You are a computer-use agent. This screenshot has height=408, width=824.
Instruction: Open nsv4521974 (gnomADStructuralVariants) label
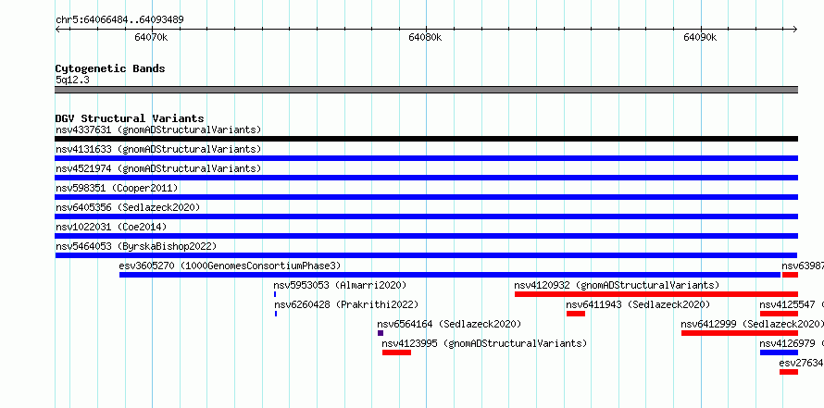158,168
